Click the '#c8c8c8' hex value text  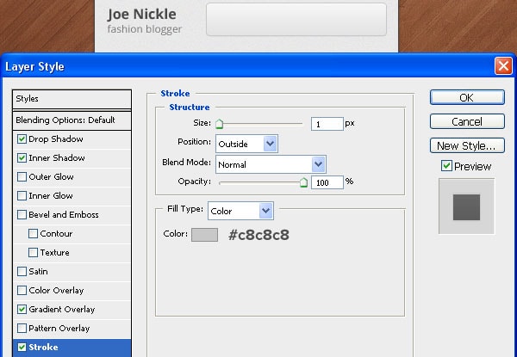pyautogui.click(x=258, y=235)
